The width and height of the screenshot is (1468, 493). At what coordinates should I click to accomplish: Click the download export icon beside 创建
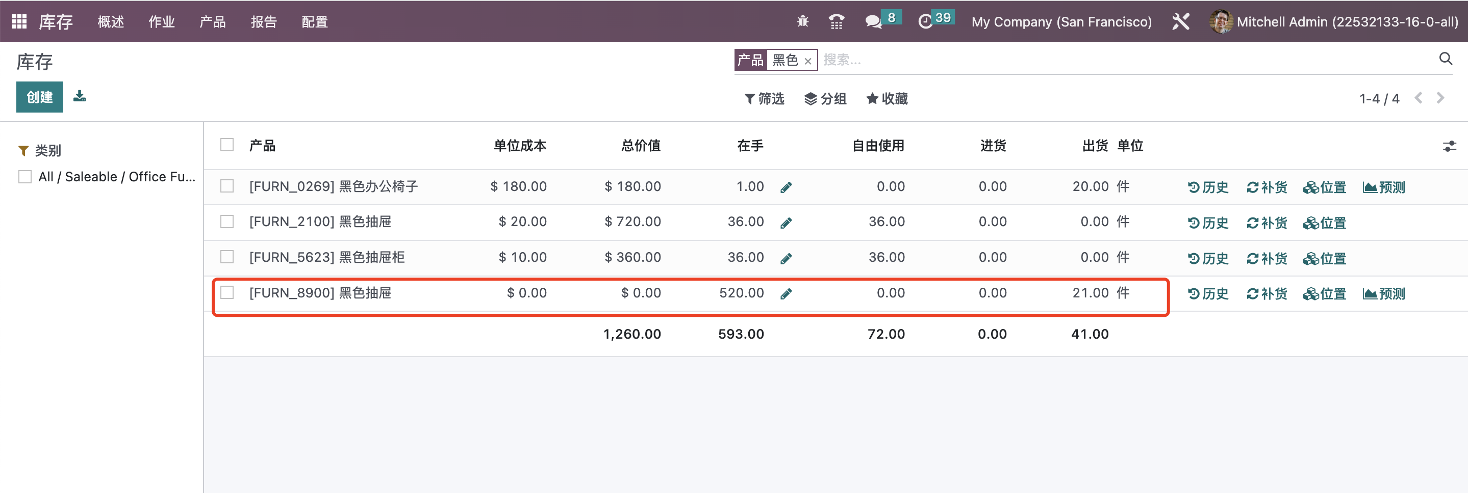pos(80,96)
